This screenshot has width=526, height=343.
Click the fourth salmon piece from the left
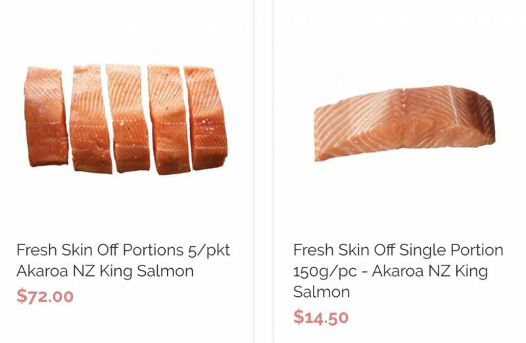[x=168, y=118]
